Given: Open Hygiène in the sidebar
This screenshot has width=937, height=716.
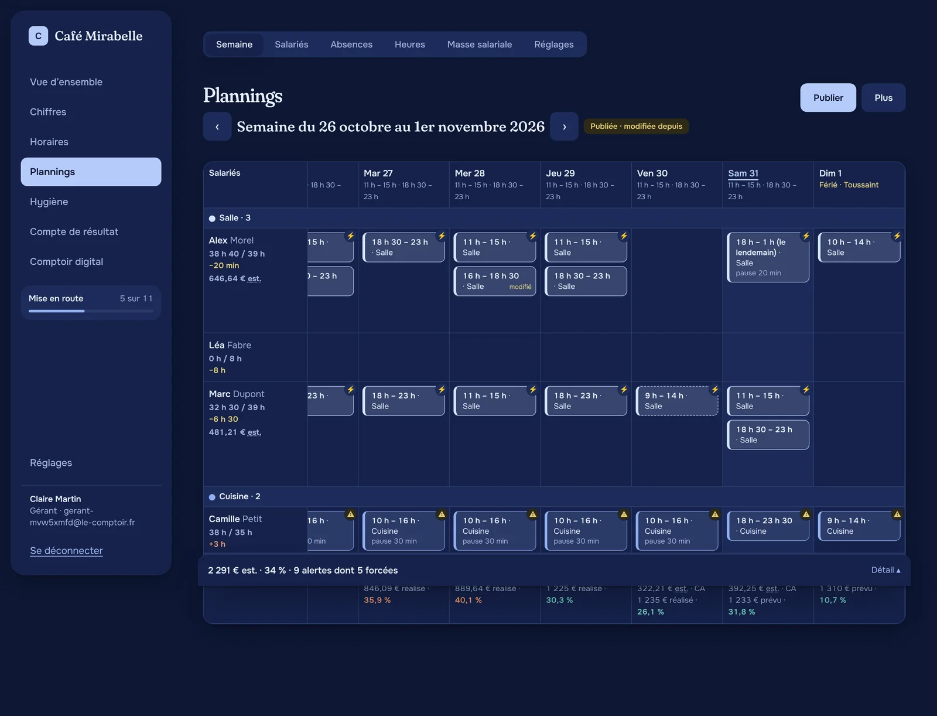Looking at the screenshot, I should pyautogui.click(x=91, y=202).
